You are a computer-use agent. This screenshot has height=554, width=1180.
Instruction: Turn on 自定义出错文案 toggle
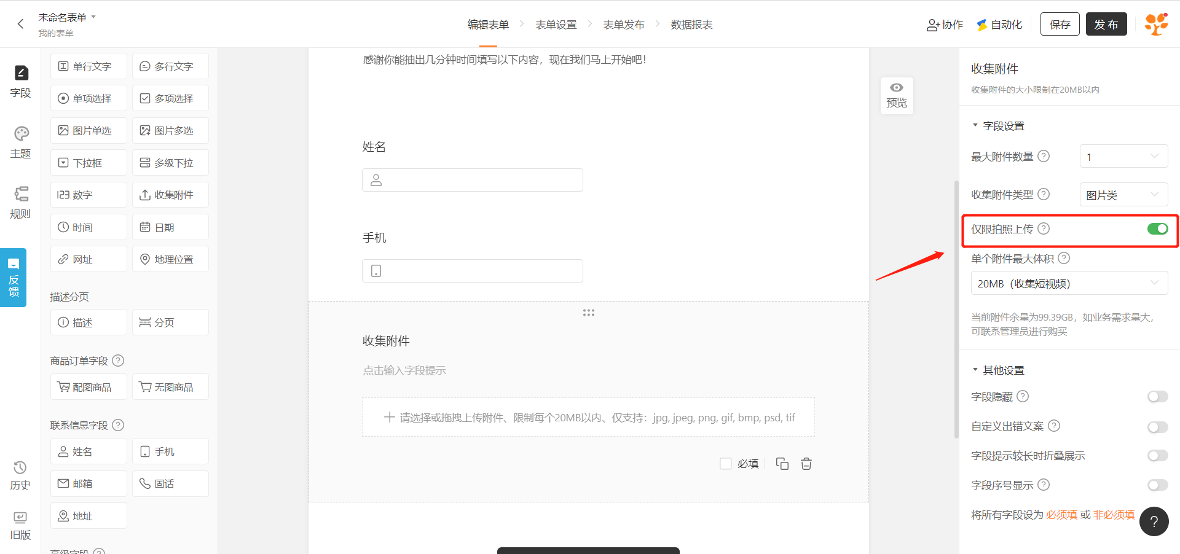[1157, 426]
